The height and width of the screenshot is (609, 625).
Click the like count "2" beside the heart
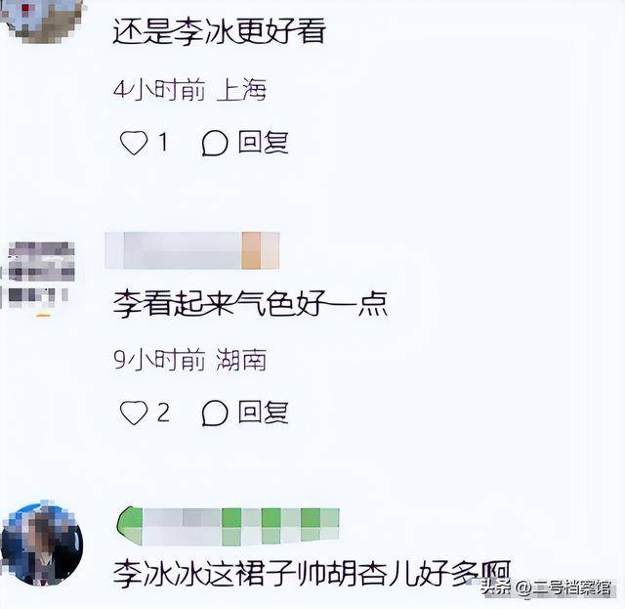[163, 413]
